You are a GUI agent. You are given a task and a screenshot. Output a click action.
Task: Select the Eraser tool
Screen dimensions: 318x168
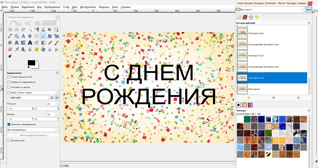click(10, 49)
